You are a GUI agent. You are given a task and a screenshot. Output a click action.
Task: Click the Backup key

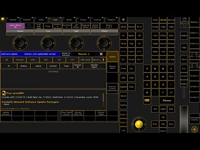pos(171,20)
